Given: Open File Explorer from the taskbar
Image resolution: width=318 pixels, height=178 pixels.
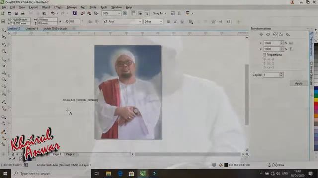Looking at the screenshot, I should [x=109, y=174].
